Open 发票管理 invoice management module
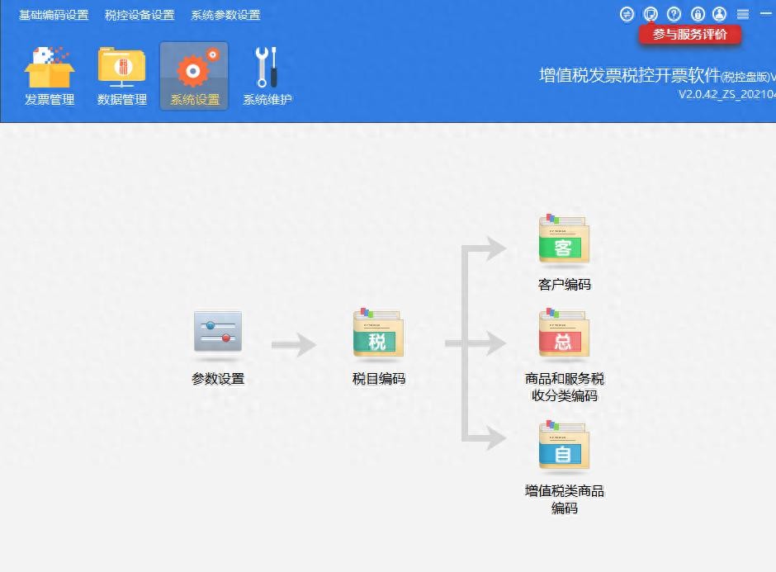776x572 pixels. [x=50, y=76]
